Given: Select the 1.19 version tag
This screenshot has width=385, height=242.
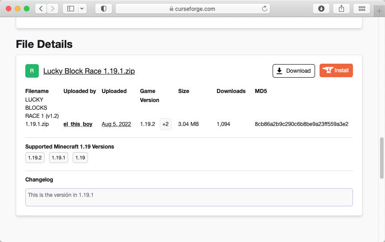Looking at the screenshot, I should tap(80, 158).
